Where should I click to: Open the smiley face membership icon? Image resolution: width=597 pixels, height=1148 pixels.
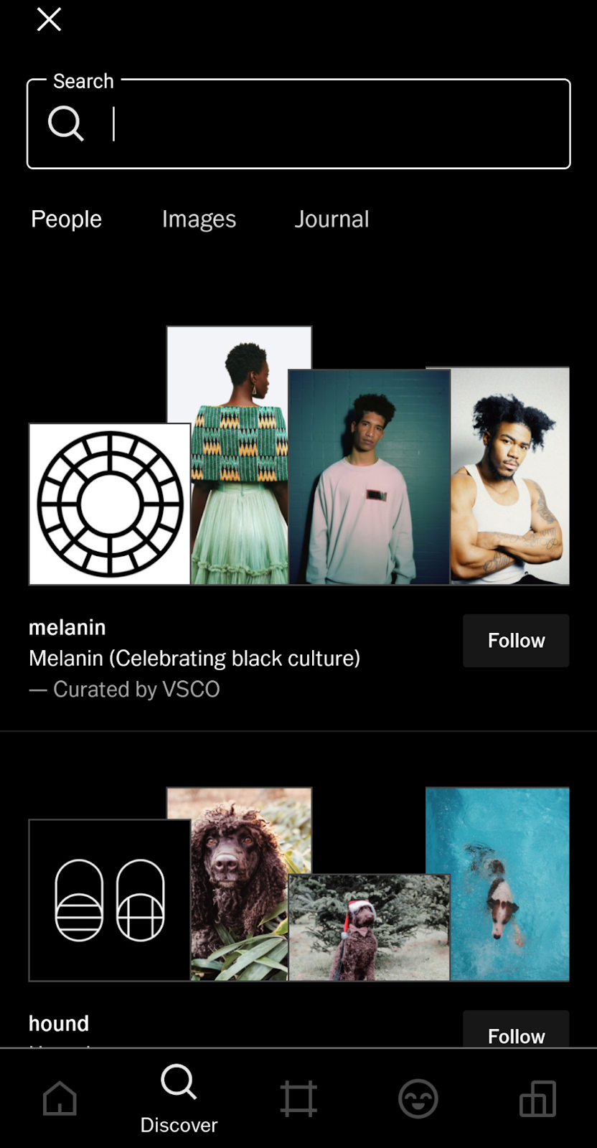pyautogui.click(x=418, y=1098)
